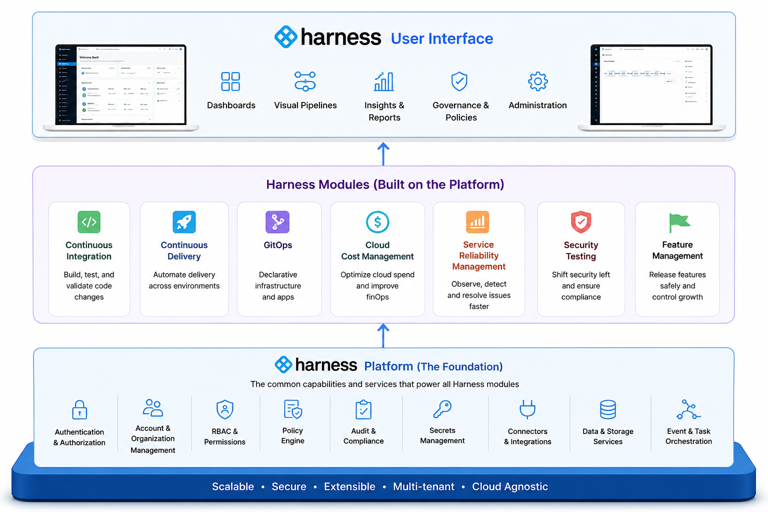The image size is (768, 512).
Task: Click the 'Multi-tenant' text in bottom banner
Action: pos(423,486)
